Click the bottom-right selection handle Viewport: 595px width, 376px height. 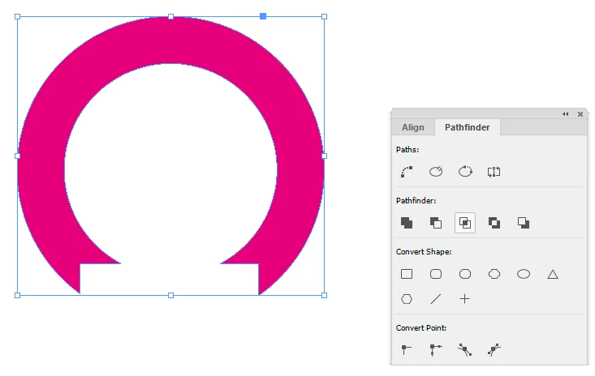coord(324,295)
